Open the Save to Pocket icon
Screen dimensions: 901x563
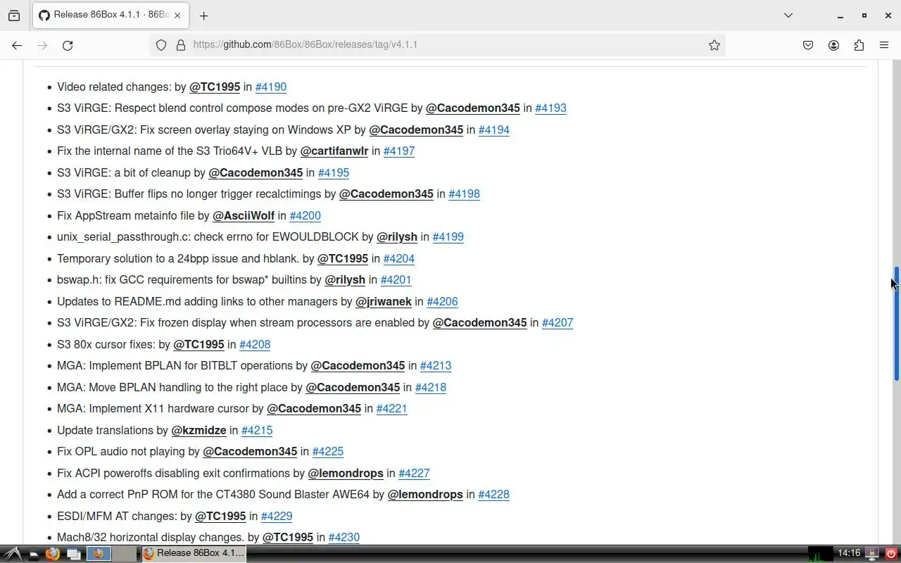(x=808, y=45)
